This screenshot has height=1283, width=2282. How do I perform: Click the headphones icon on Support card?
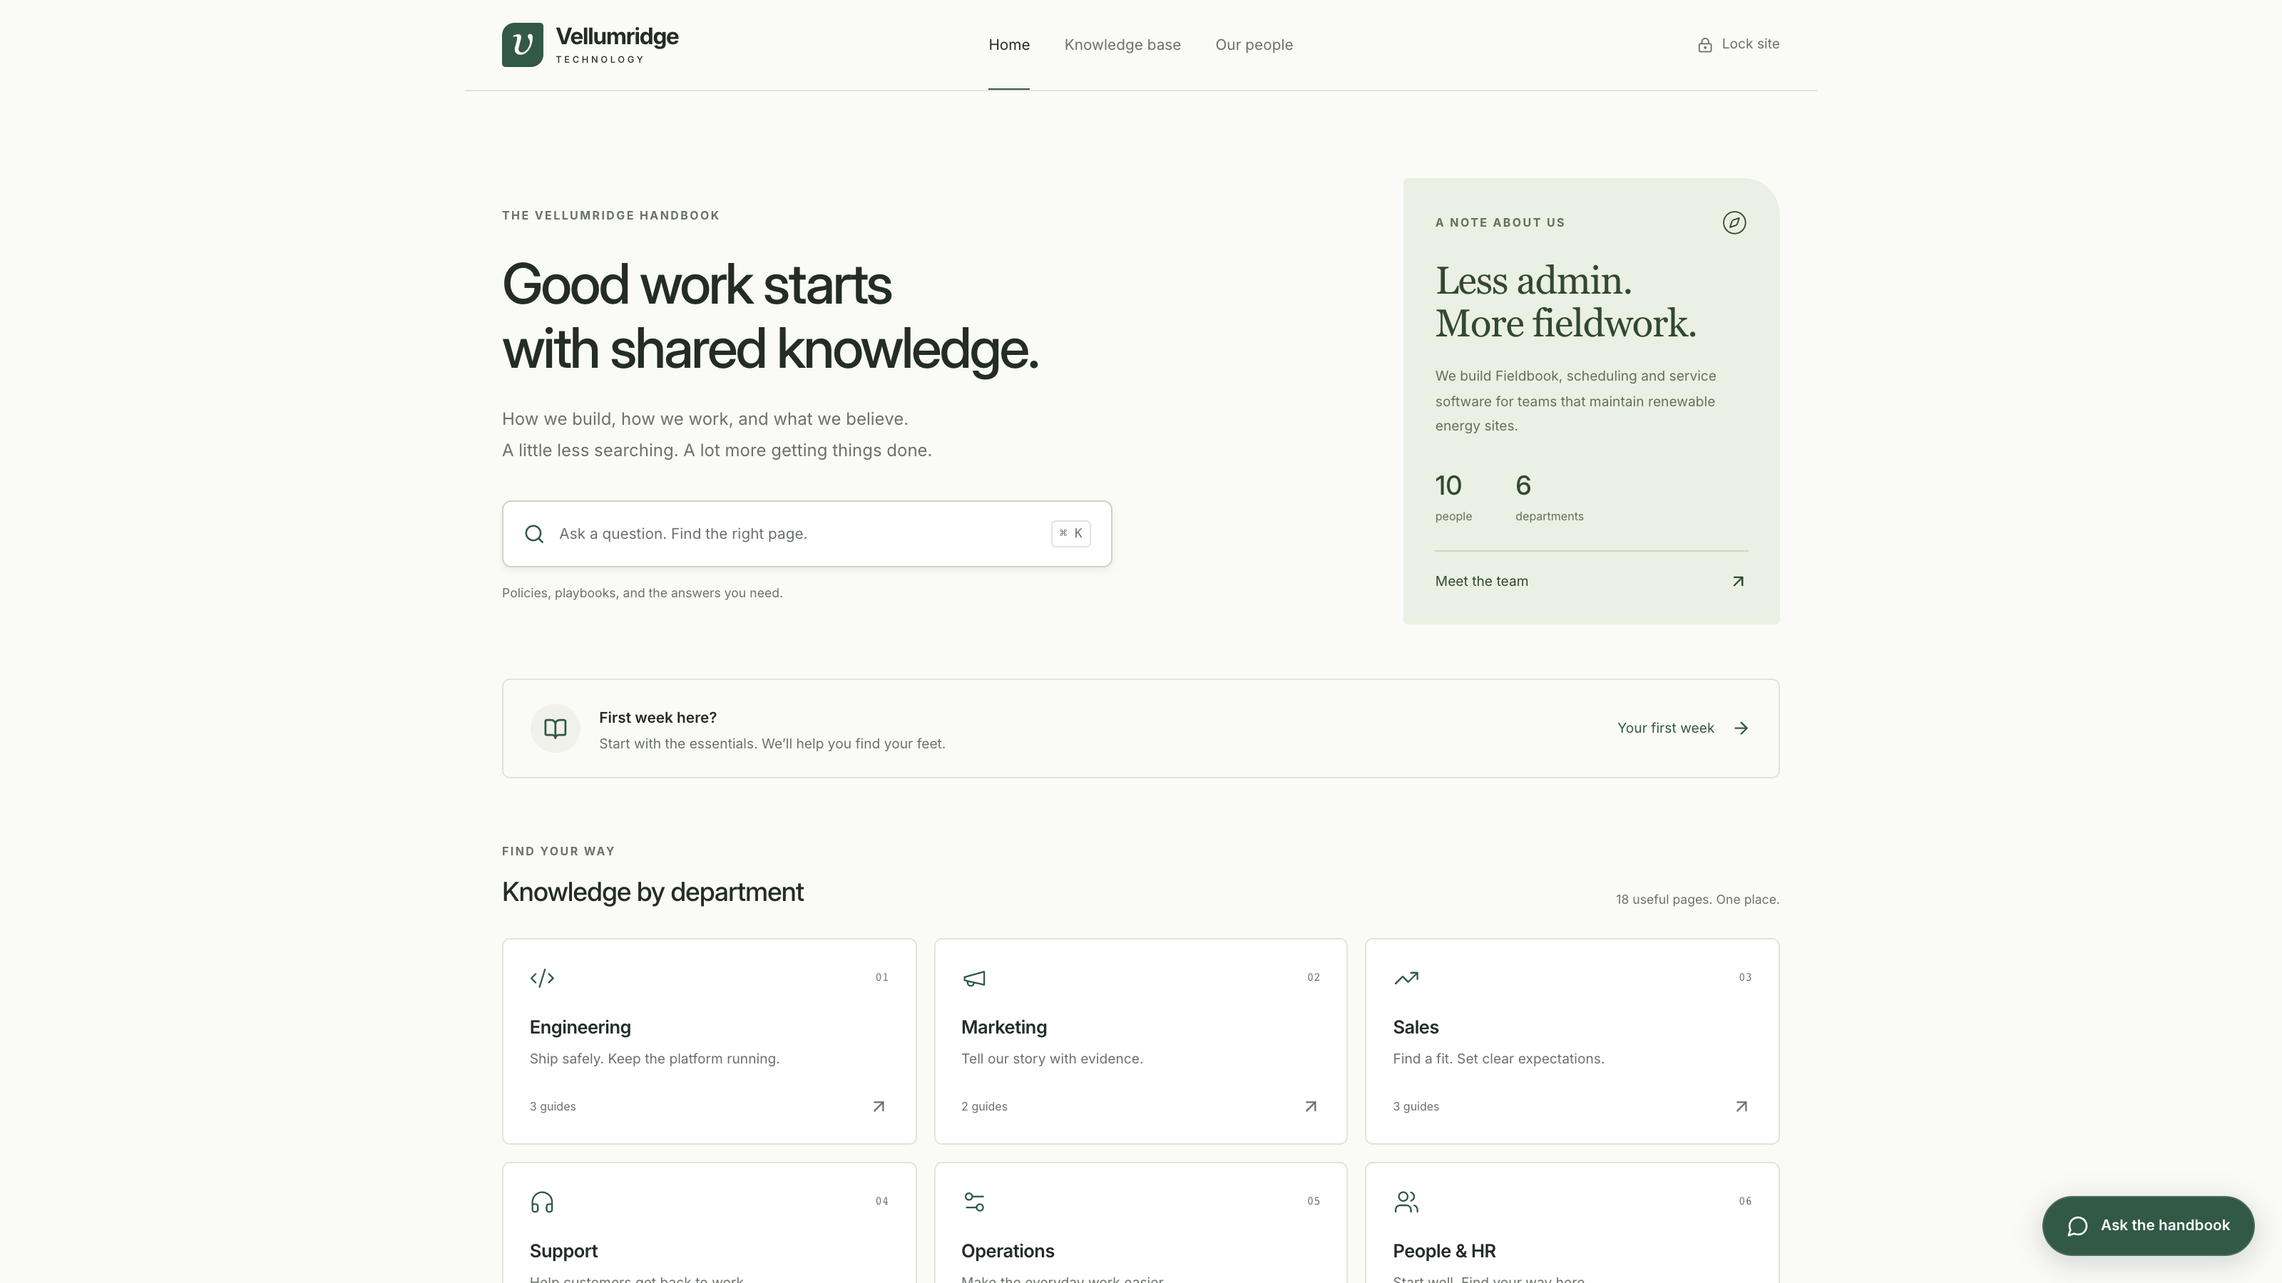pyautogui.click(x=542, y=1202)
